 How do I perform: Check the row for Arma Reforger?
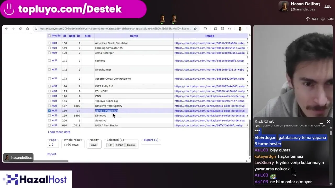click(49, 53)
